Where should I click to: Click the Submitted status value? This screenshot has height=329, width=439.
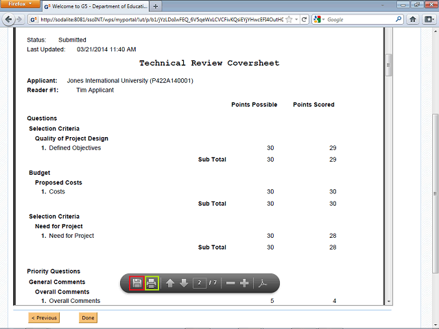coord(72,40)
